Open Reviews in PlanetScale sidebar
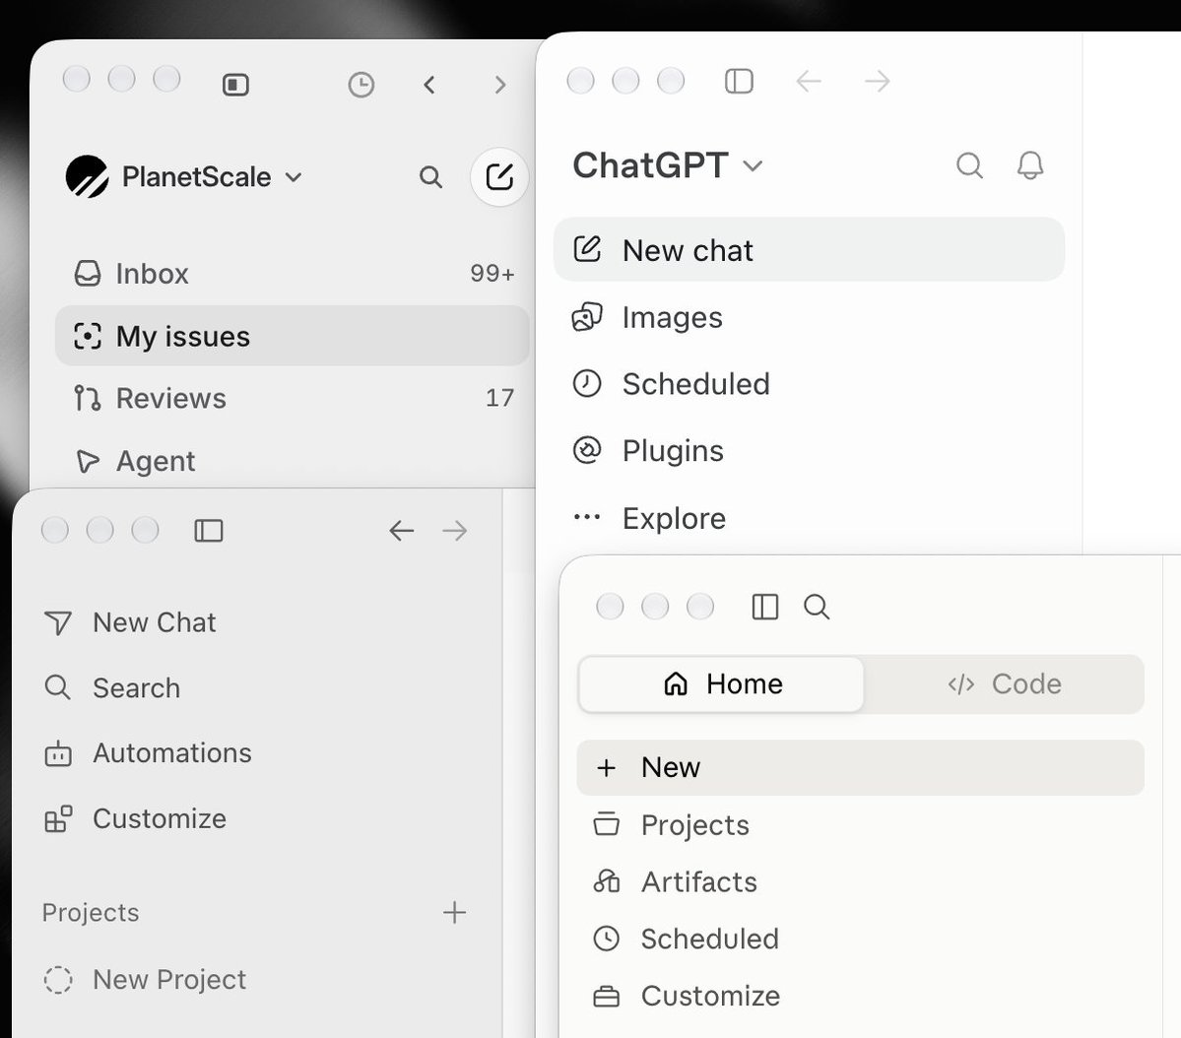 tap(293, 398)
